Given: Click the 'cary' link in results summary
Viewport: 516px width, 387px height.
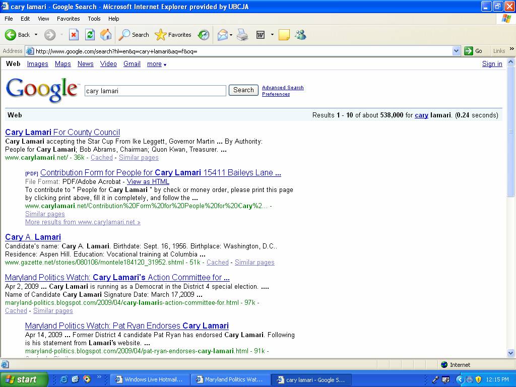Looking at the screenshot, I should 422,115.
